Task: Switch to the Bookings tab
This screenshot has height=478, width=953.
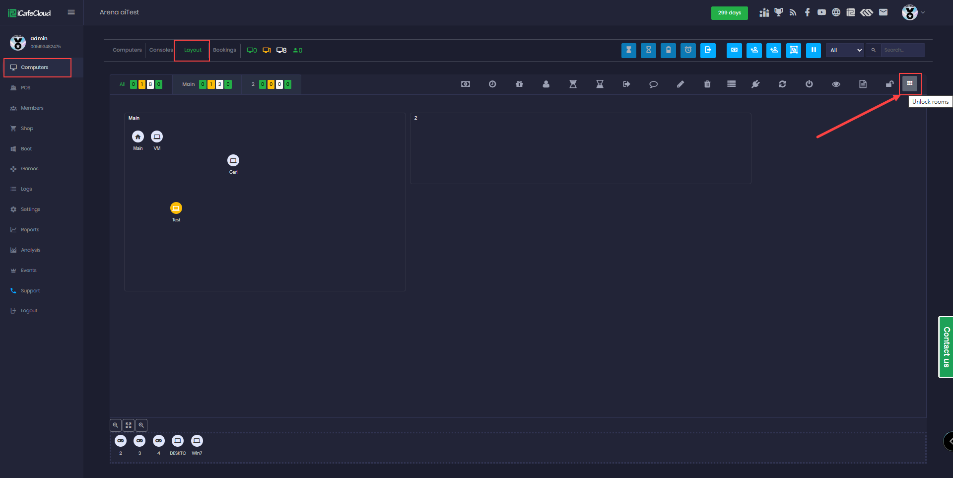Action: [224, 50]
